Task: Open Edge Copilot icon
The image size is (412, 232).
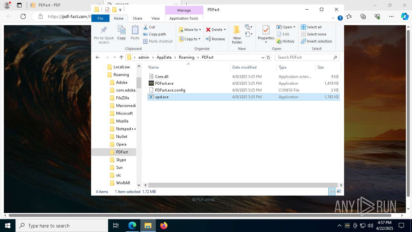Action: click(x=405, y=16)
